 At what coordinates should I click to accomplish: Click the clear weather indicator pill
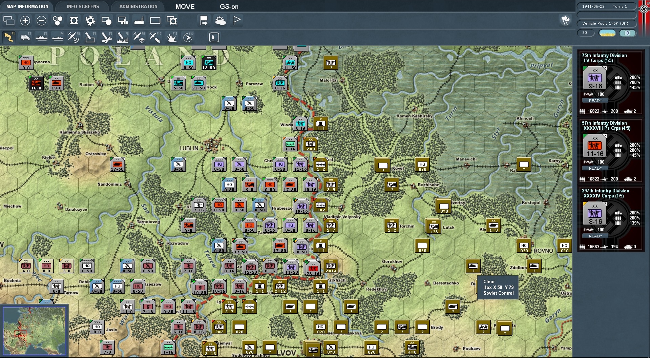coord(607,33)
